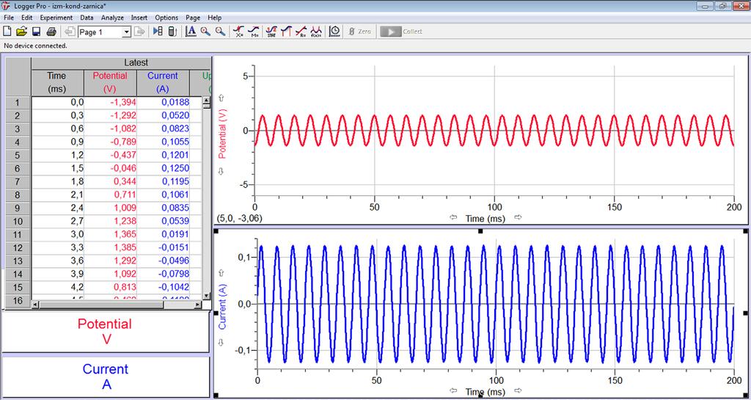Open the Statistics tool icon
Screen dimensions: 751x400
pyautogui.click(x=271, y=32)
